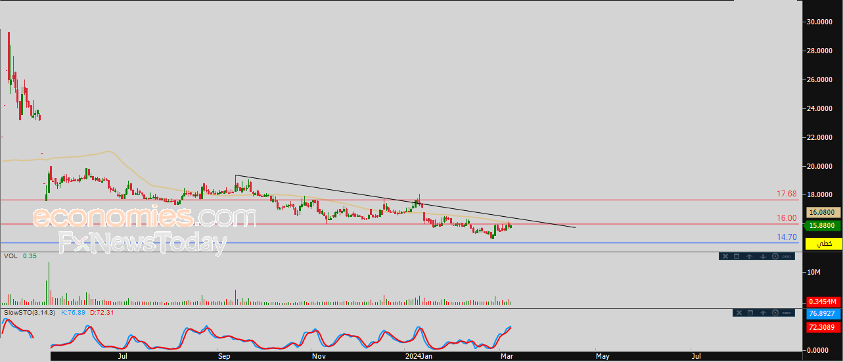The width and height of the screenshot is (843, 362).
Task: Select the 14.70 support line label
Action: pyautogui.click(x=786, y=237)
